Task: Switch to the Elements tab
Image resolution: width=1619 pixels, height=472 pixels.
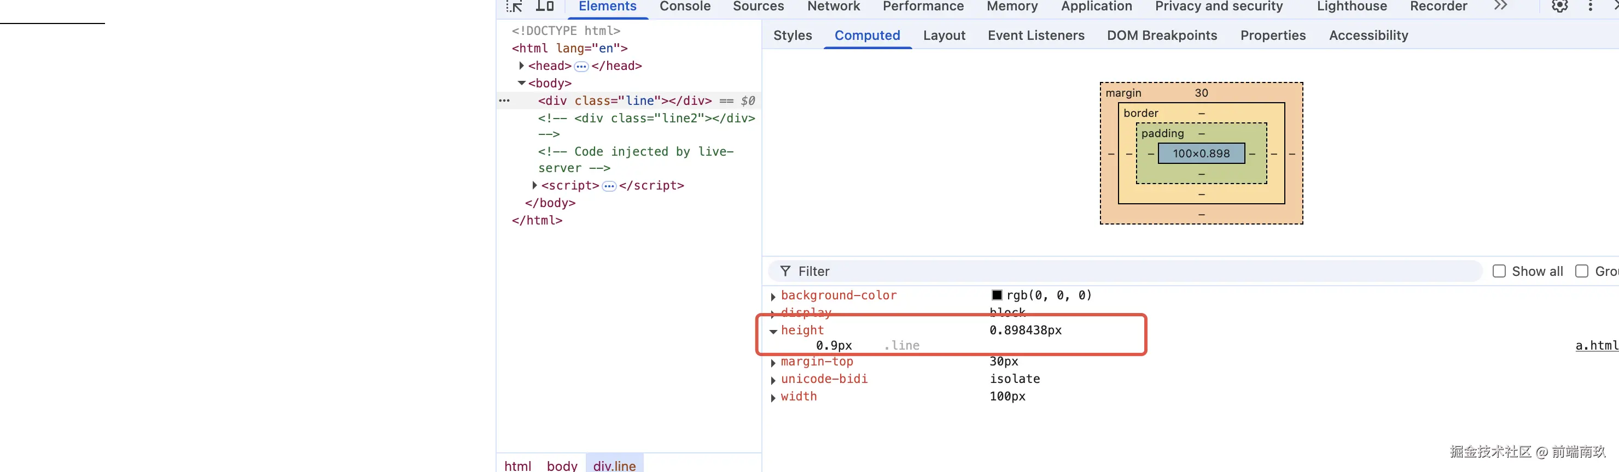Action: tap(607, 6)
